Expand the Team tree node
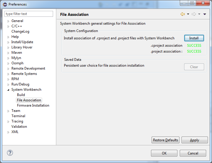212x163 pixels. (8, 111)
